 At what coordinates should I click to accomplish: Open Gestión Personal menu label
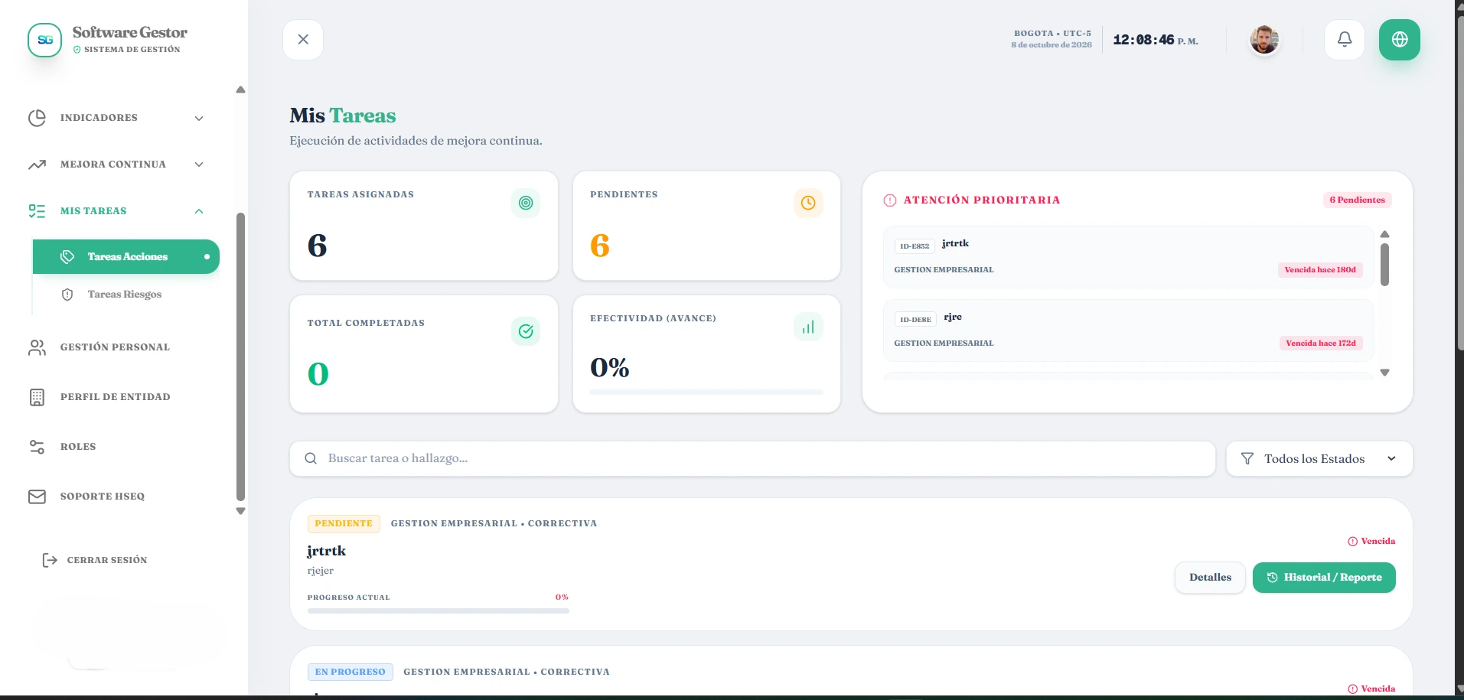(x=115, y=347)
